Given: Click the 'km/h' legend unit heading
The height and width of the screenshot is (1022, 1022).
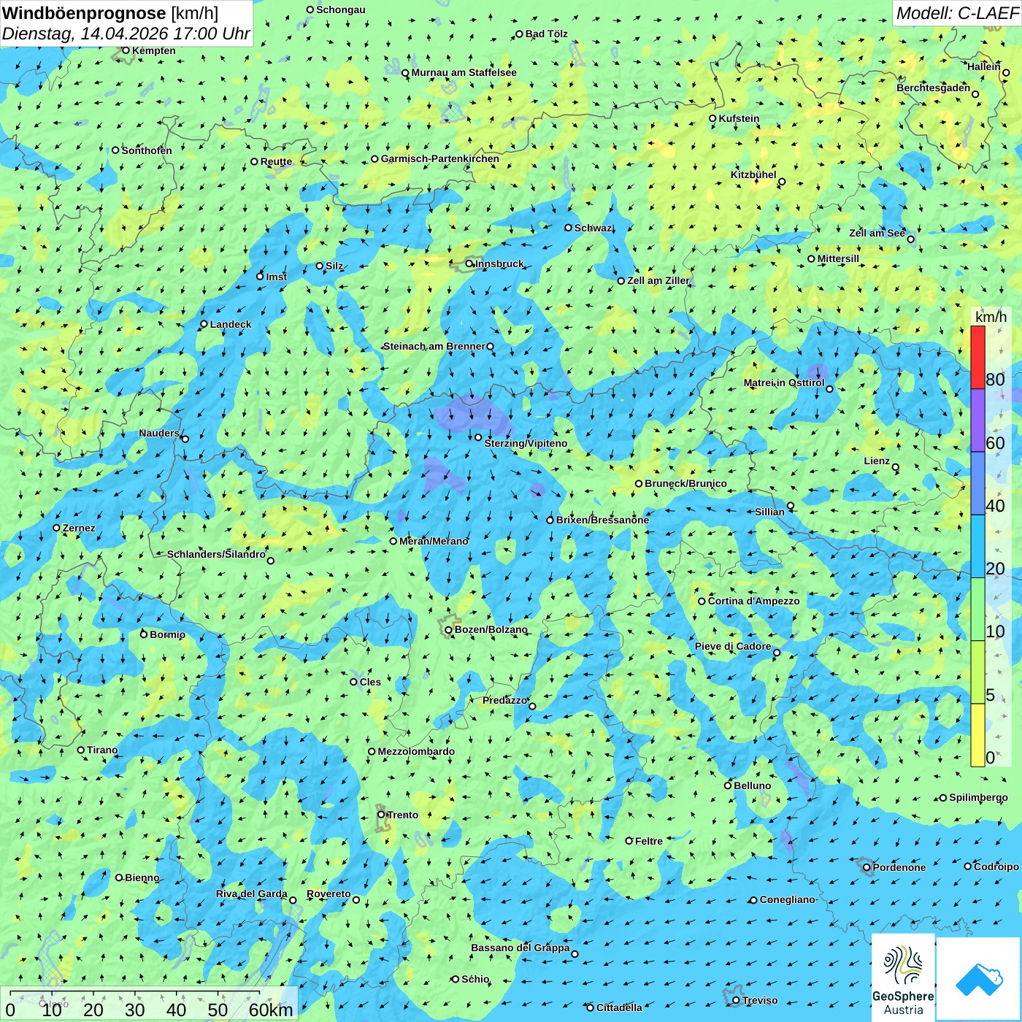Looking at the screenshot, I should 991,317.
